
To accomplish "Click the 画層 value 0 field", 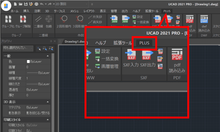I will [38, 67].
